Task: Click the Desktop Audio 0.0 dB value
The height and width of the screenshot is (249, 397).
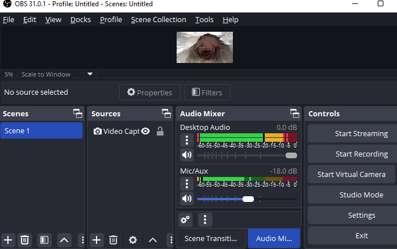Action: pyautogui.click(x=287, y=127)
